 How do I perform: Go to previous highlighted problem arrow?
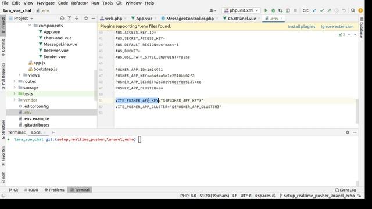pos(349,35)
